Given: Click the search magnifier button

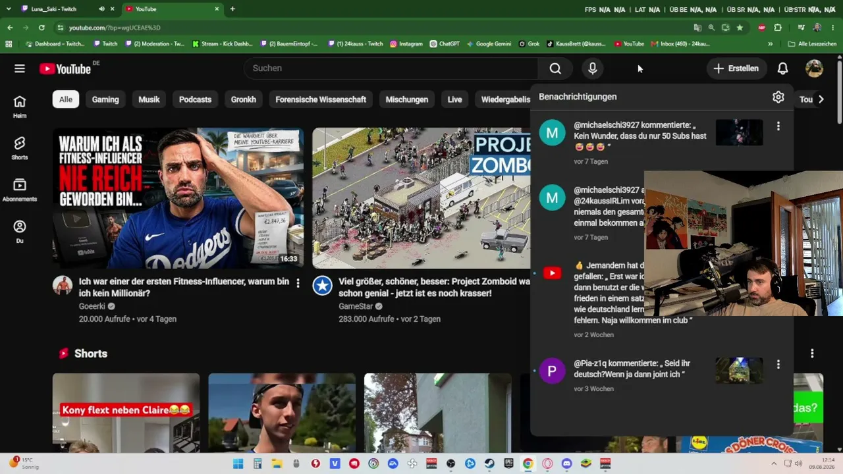Looking at the screenshot, I should [x=555, y=68].
